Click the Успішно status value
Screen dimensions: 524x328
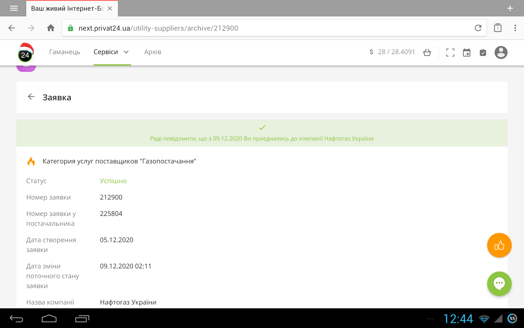coord(113,181)
